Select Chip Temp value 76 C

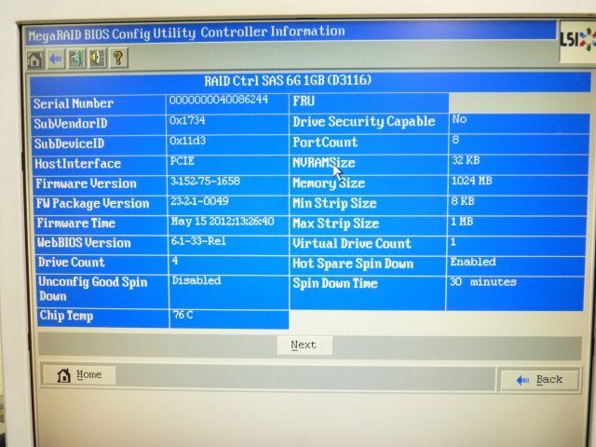pyautogui.click(x=183, y=315)
